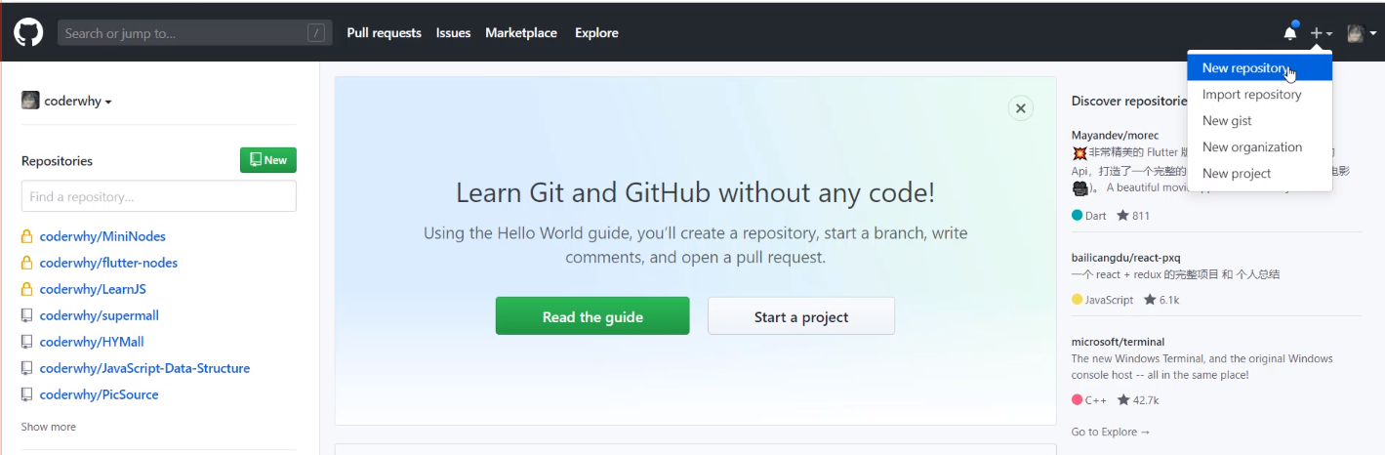Click the C++ language label
Viewport: 1385px width, 455px height.
(x=1089, y=400)
